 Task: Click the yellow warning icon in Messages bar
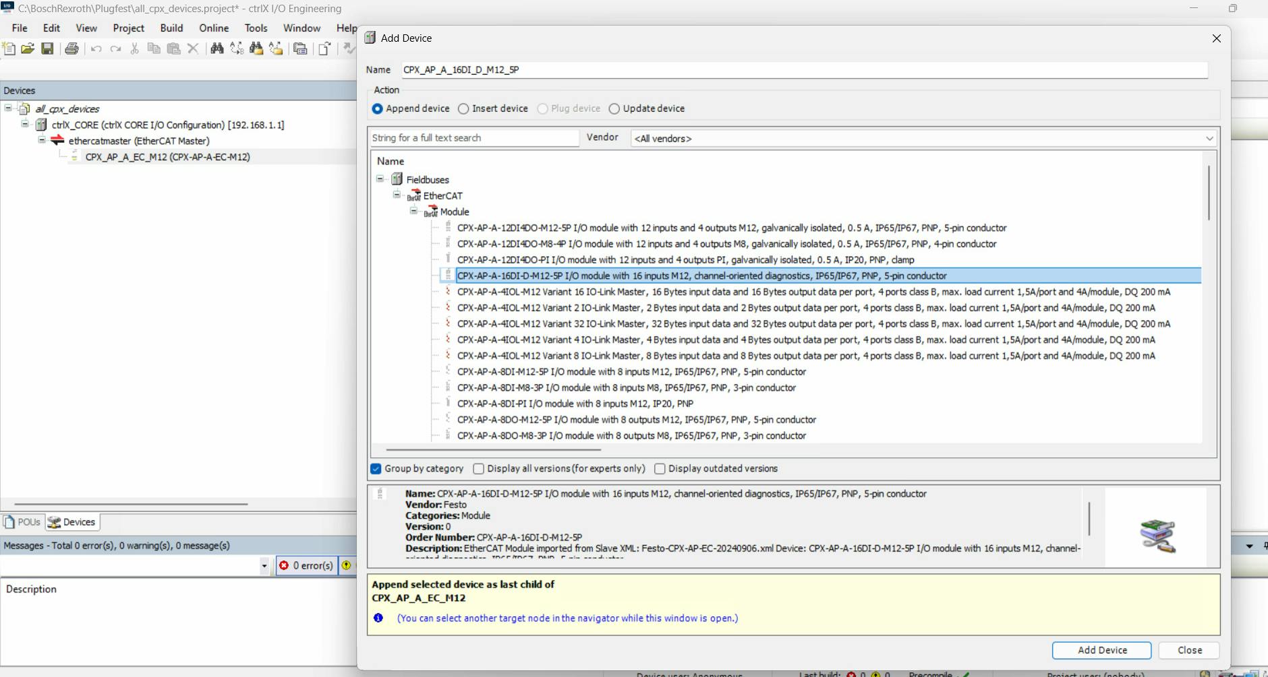[x=346, y=565]
